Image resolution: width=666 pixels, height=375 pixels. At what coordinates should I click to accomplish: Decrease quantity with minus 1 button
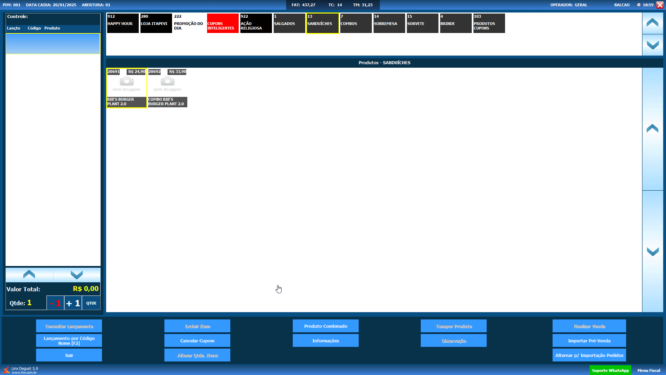[x=55, y=303]
